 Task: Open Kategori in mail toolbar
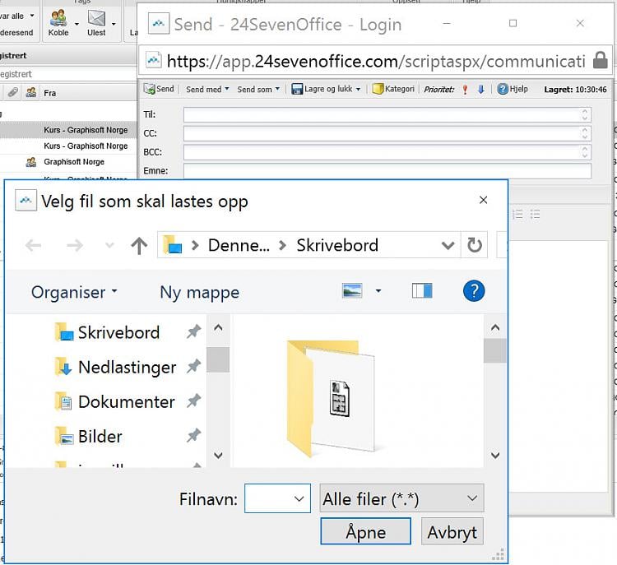coord(393,89)
